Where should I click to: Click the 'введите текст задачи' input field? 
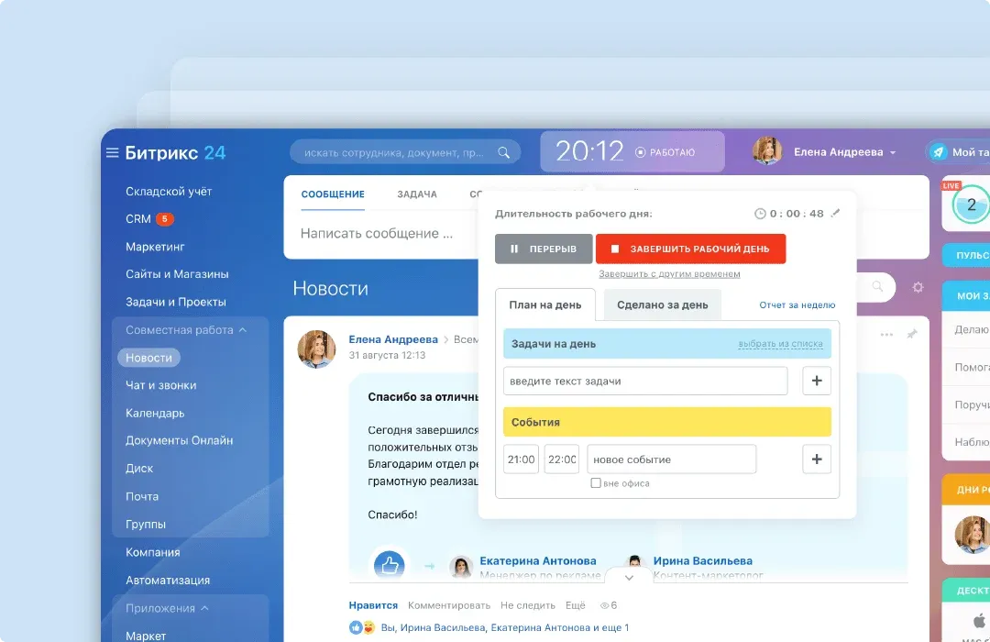645,381
